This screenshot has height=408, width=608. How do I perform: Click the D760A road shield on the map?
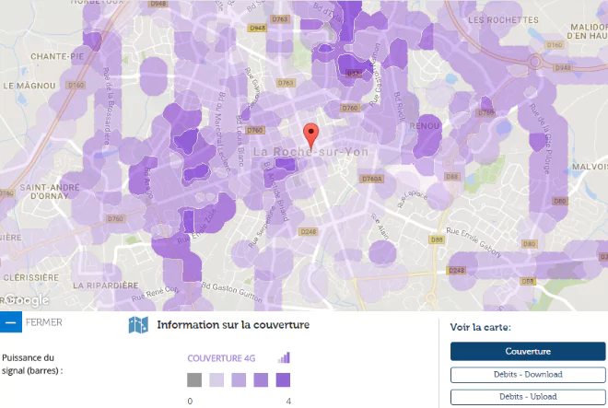(371, 178)
